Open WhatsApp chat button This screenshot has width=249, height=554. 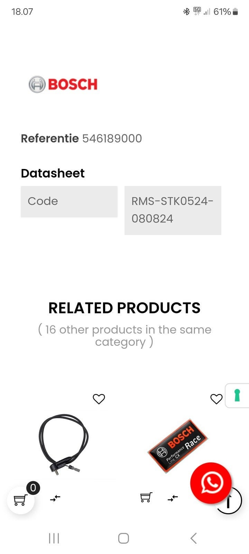[x=211, y=483]
